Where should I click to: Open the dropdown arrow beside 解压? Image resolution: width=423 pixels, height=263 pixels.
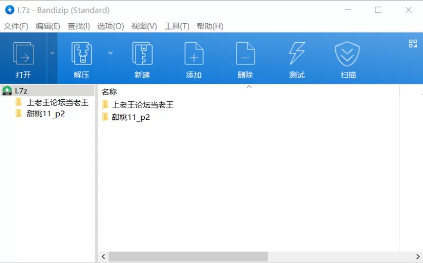click(111, 53)
